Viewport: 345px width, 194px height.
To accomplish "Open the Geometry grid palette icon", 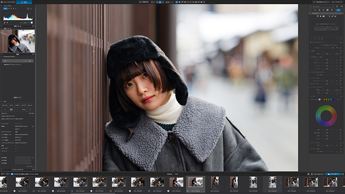I will pos(328,10).
